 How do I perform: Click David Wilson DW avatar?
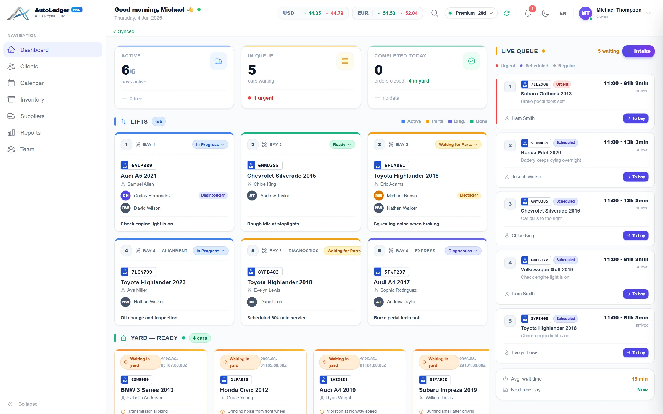[x=125, y=208]
